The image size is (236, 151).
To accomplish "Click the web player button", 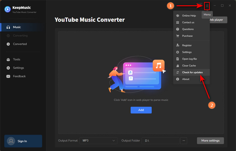I will (x=218, y=20).
